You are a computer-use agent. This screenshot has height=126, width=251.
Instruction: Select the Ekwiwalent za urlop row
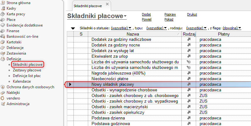tap(159, 56)
